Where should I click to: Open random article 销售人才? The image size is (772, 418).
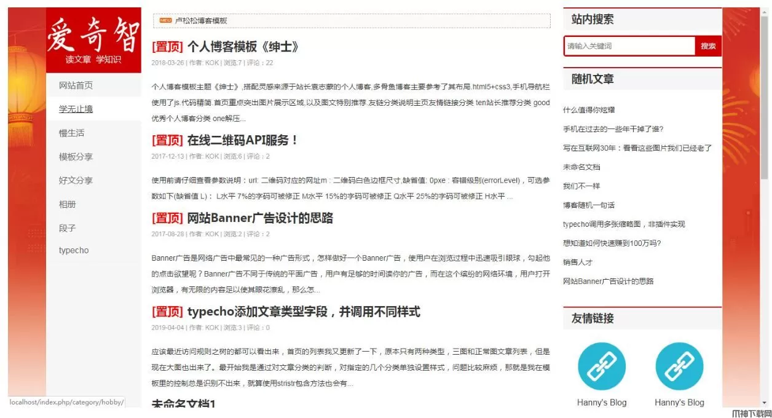click(x=578, y=262)
